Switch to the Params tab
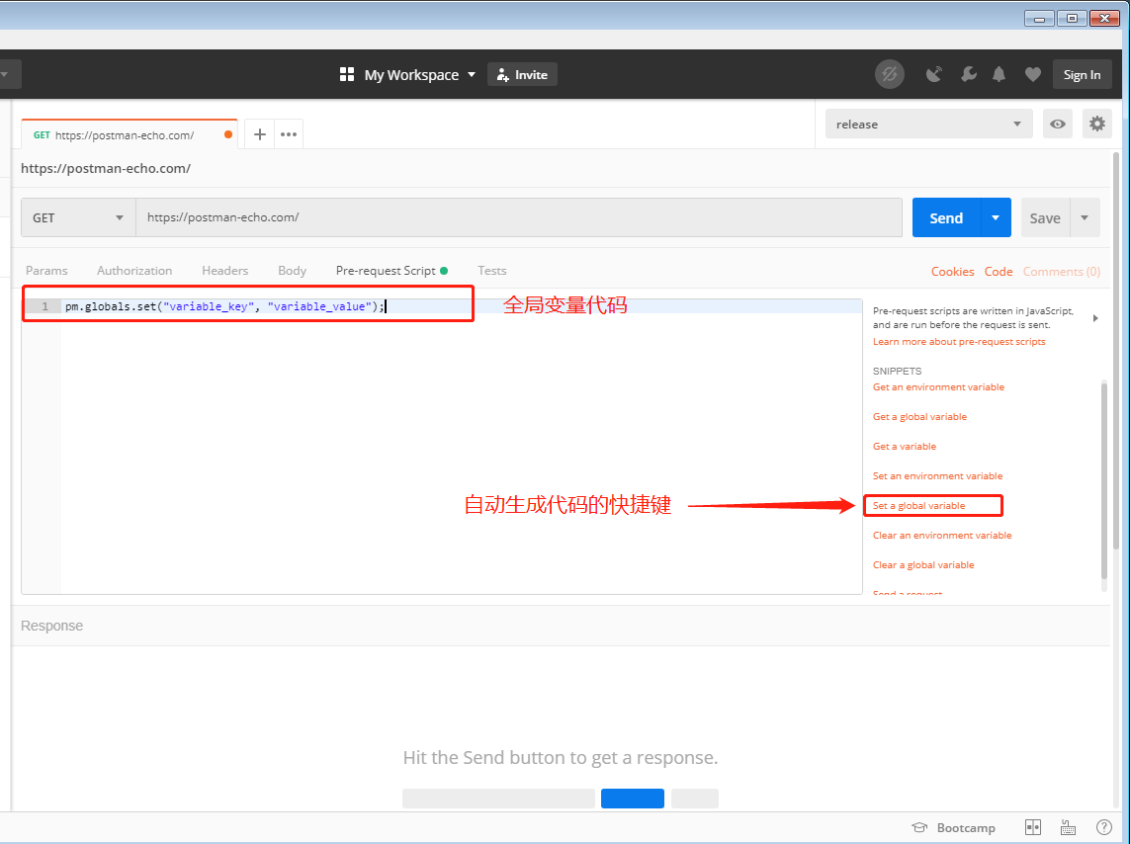The width and height of the screenshot is (1130, 844). click(46, 271)
